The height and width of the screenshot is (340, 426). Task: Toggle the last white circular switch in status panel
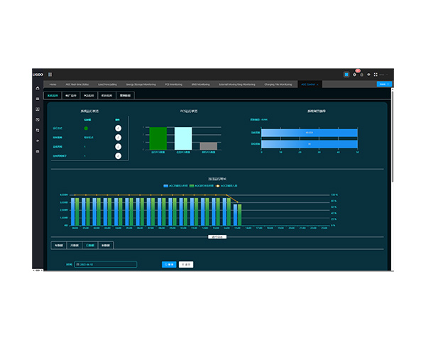tap(118, 155)
